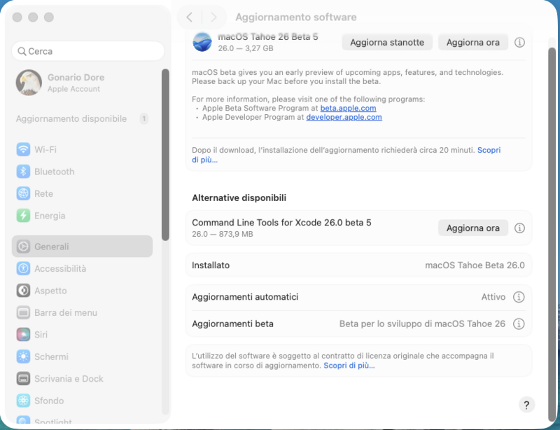Click Aggiorna stanotte button
The width and height of the screenshot is (560, 430).
pyautogui.click(x=387, y=43)
